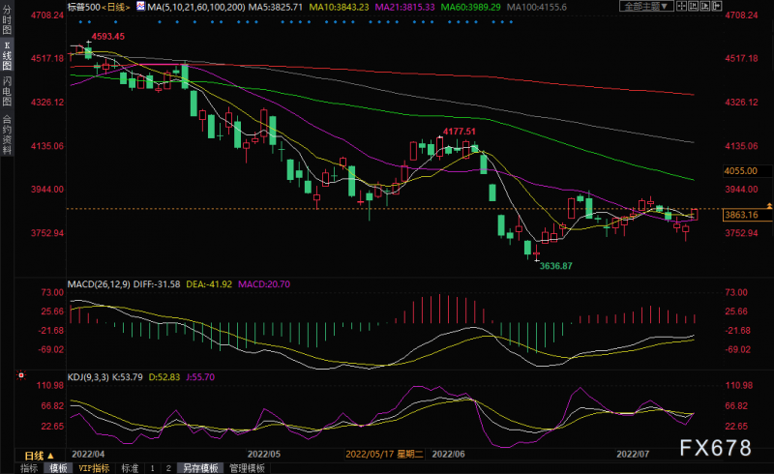Viewport: 774px width, 474px height.
Task: Click the compress chart toolbar icon
Action: click(693, 6)
